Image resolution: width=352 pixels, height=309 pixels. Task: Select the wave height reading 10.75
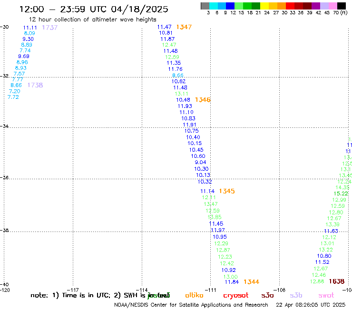coord(192,131)
